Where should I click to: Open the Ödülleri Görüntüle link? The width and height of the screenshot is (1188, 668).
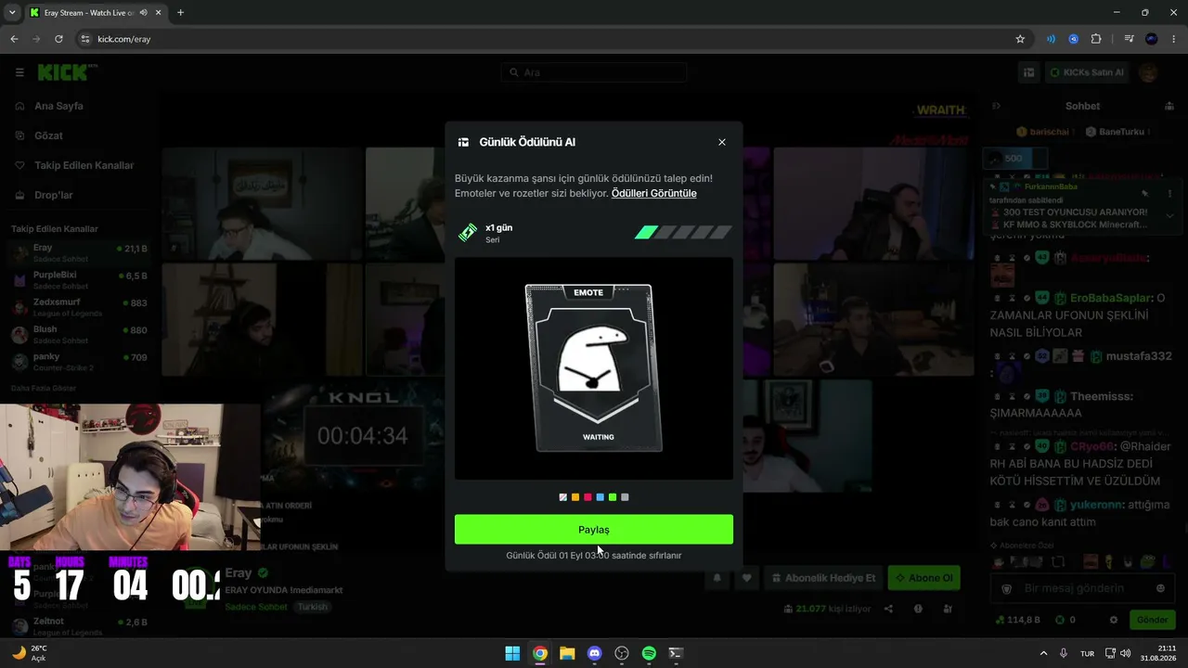click(653, 193)
